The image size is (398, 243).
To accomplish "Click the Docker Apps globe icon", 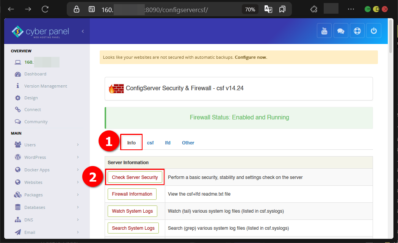I will (18, 169).
